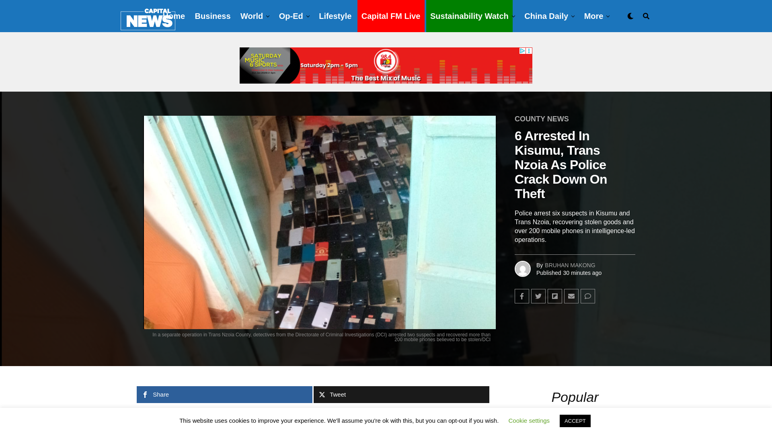Click the Tweet button
This screenshot has height=434, width=772.
pos(401,395)
